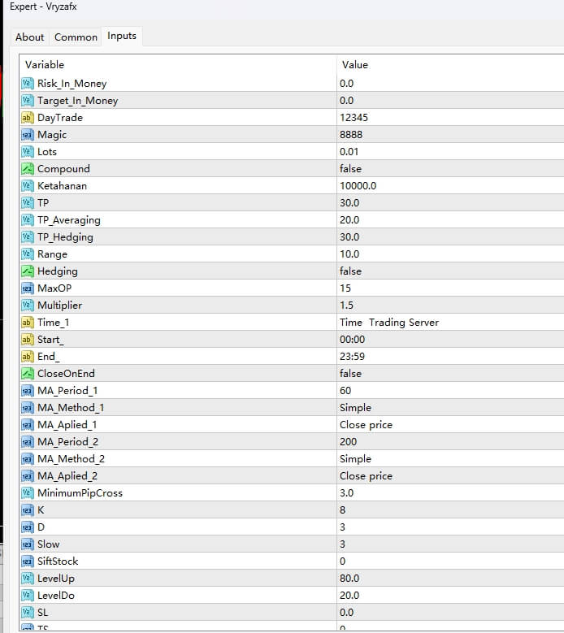Click the Ketahanan value 10000.0
Image resolution: width=564 pixels, height=633 pixels.
click(x=358, y=186)
